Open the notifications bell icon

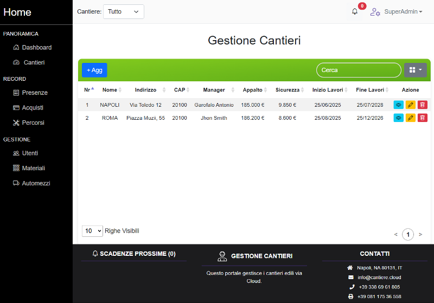click(x=355, y=11)
